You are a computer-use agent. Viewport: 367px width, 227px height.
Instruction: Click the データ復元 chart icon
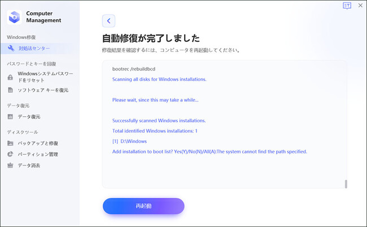coord(11,117)
